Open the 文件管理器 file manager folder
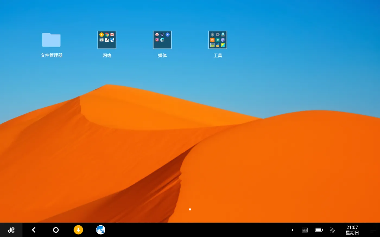The image size is (380, 237). coord(51,40)
